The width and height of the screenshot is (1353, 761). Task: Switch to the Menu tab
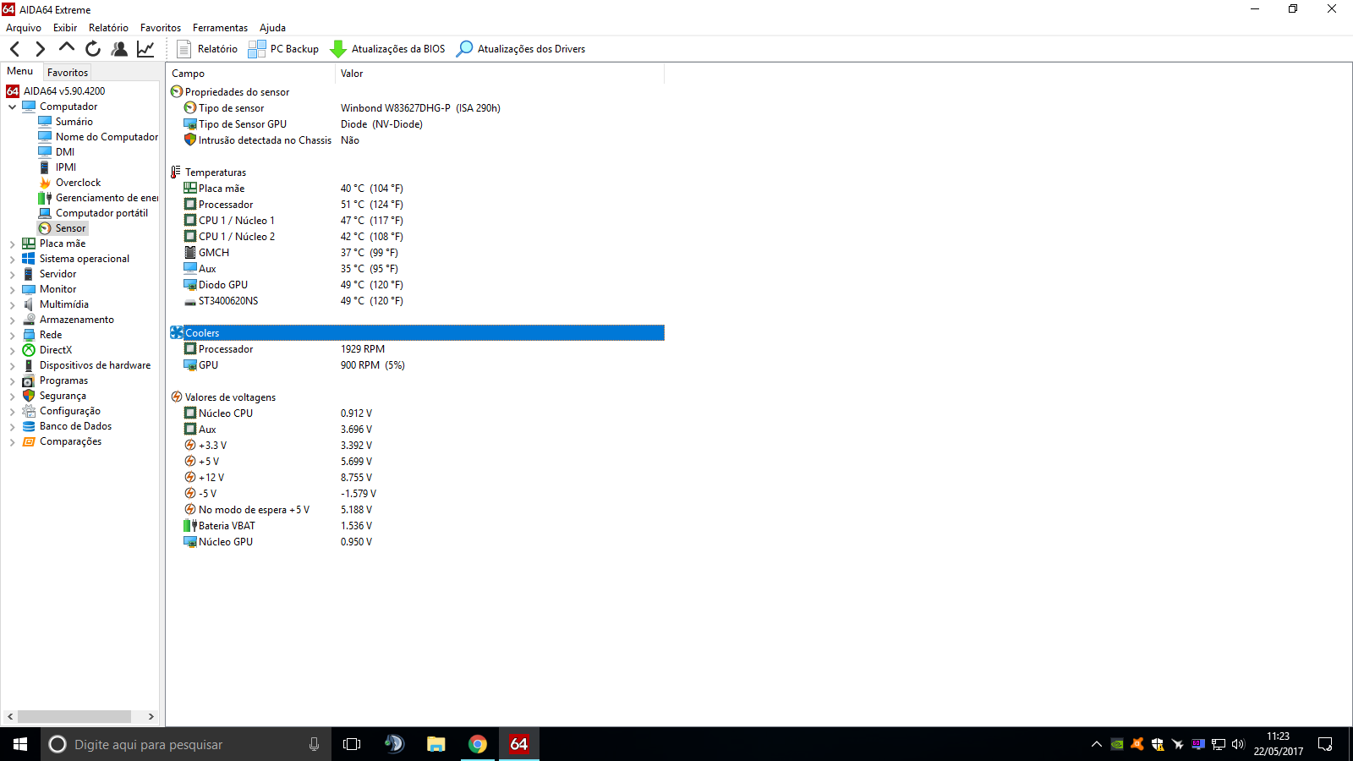(x=20, y=72)
